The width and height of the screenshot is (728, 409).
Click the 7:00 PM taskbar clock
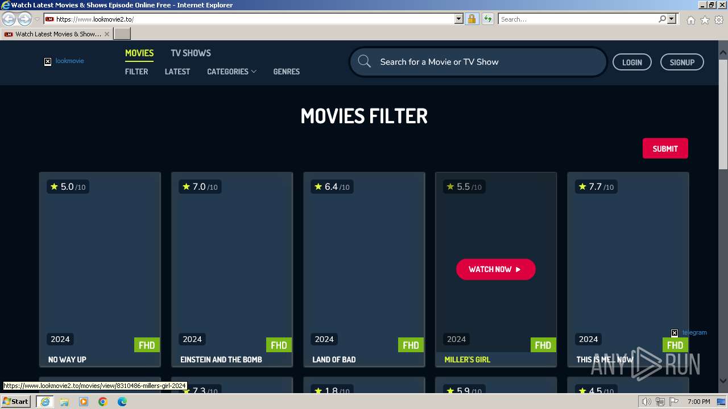698,402
